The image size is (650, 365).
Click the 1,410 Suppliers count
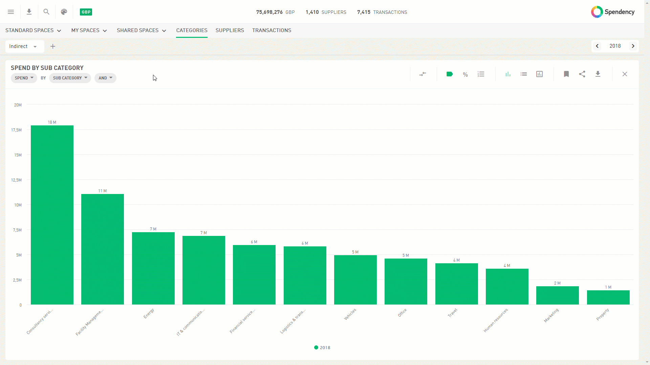pos(326,12)
